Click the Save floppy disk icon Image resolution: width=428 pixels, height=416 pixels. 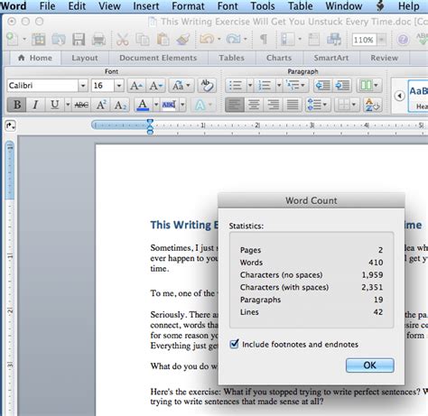coord(79,40)
